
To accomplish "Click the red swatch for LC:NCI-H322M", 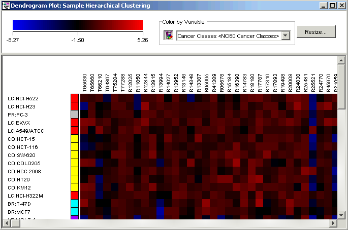I will [75, 196].
